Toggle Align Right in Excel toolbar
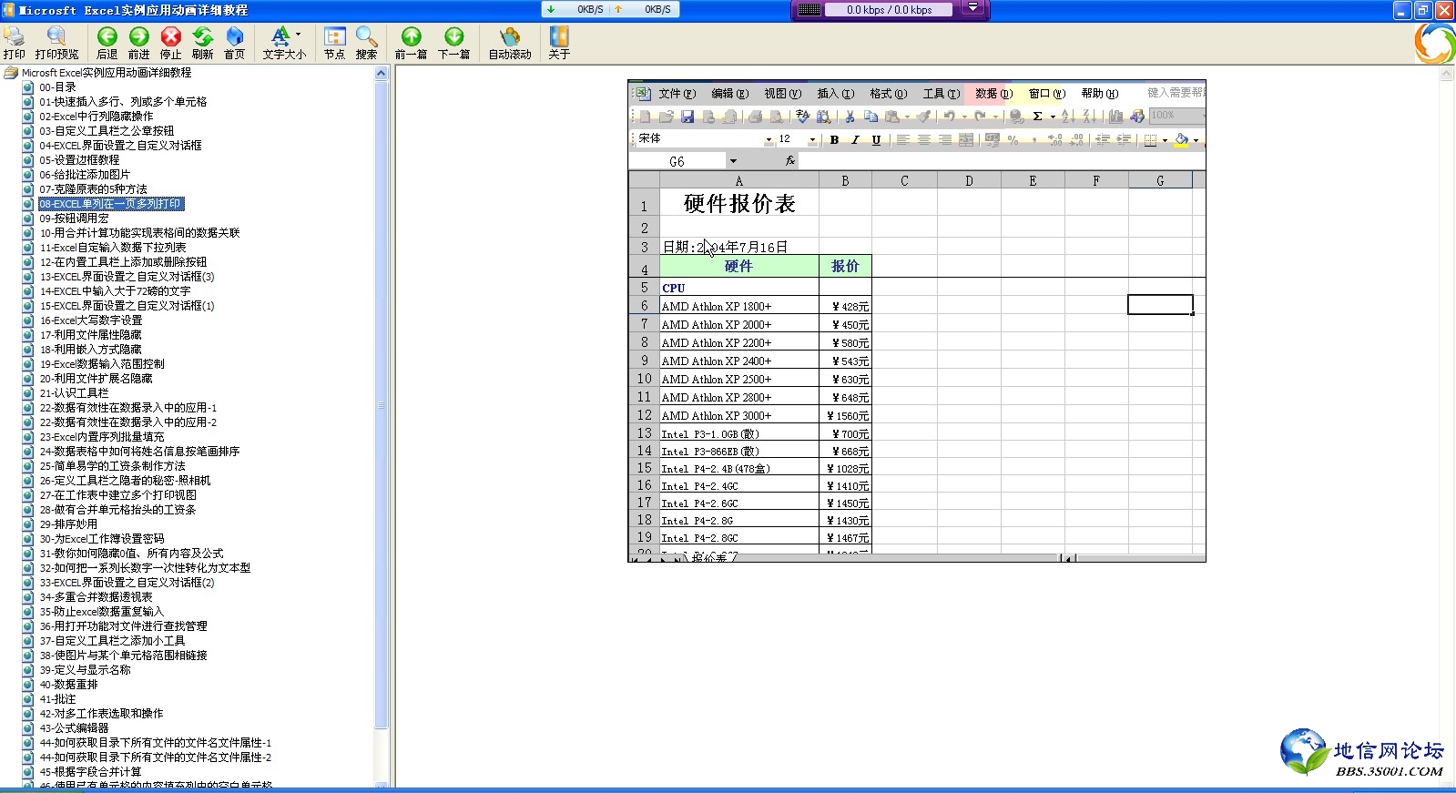Viewport: 1456px width, 793px height. 945,139
